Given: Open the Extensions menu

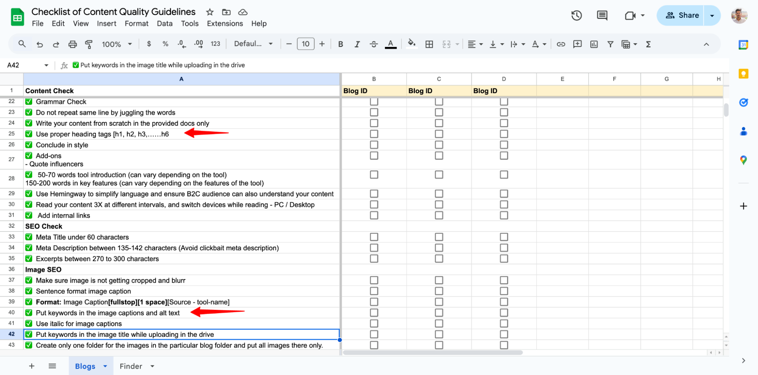Looking at the screenshot, I should coord(224,23).
